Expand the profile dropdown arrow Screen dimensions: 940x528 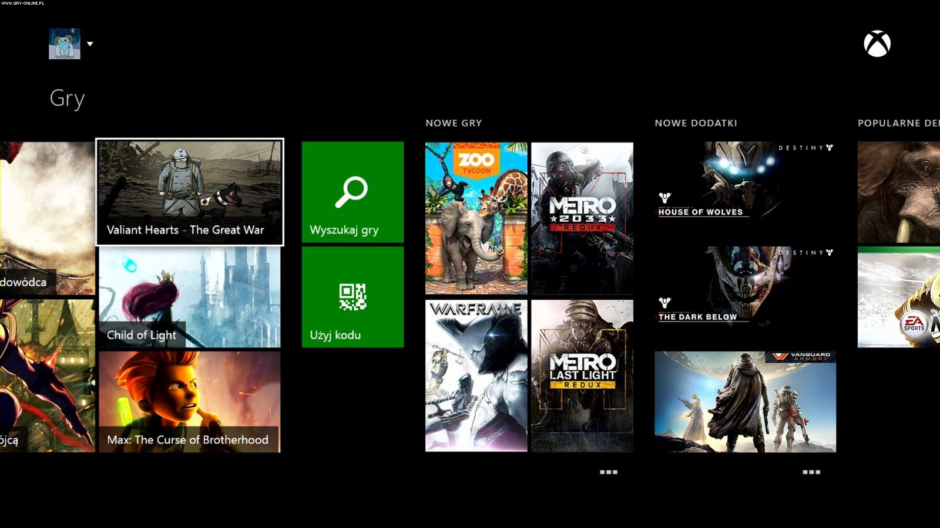[90, 44]
